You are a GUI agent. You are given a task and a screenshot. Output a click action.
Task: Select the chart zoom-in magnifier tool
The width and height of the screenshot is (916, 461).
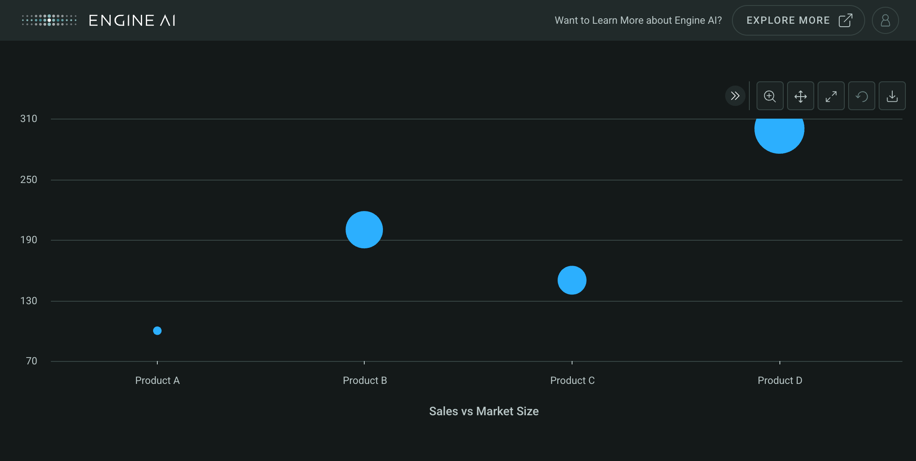(770, 96)
